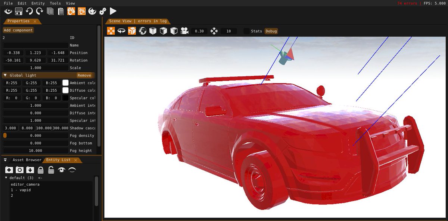Image resolution: width=448 pixels, height=221 pixels.
Task: Redo the last undone action
Action: coord(40,12)
